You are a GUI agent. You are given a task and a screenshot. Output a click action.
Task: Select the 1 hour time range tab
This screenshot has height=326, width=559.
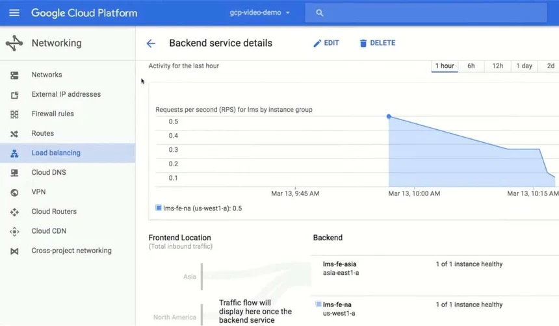tap(445, 66)
